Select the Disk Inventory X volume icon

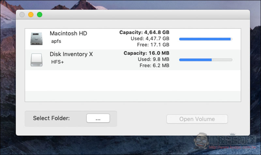[37, 60]
